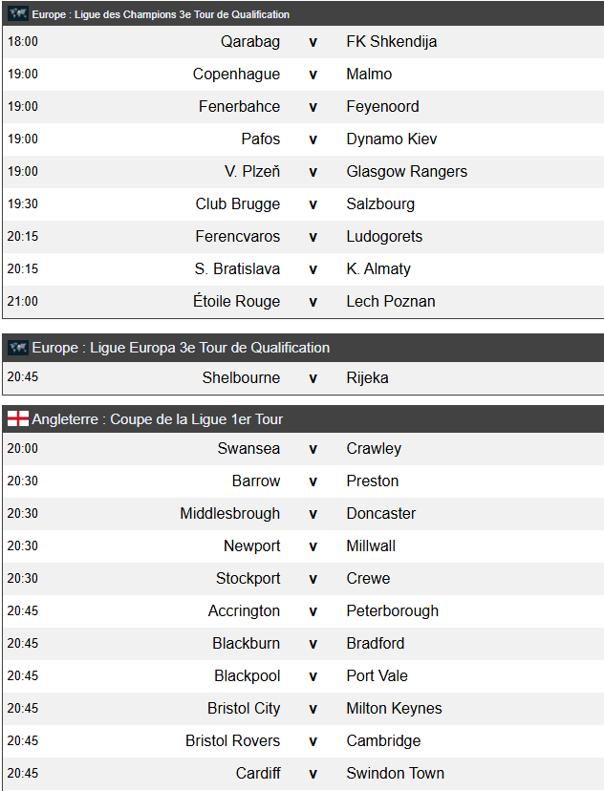Screen dimensions: 604x791
Task: Click the Europe flag icon for Ligue des Champions
Action: 17,14
